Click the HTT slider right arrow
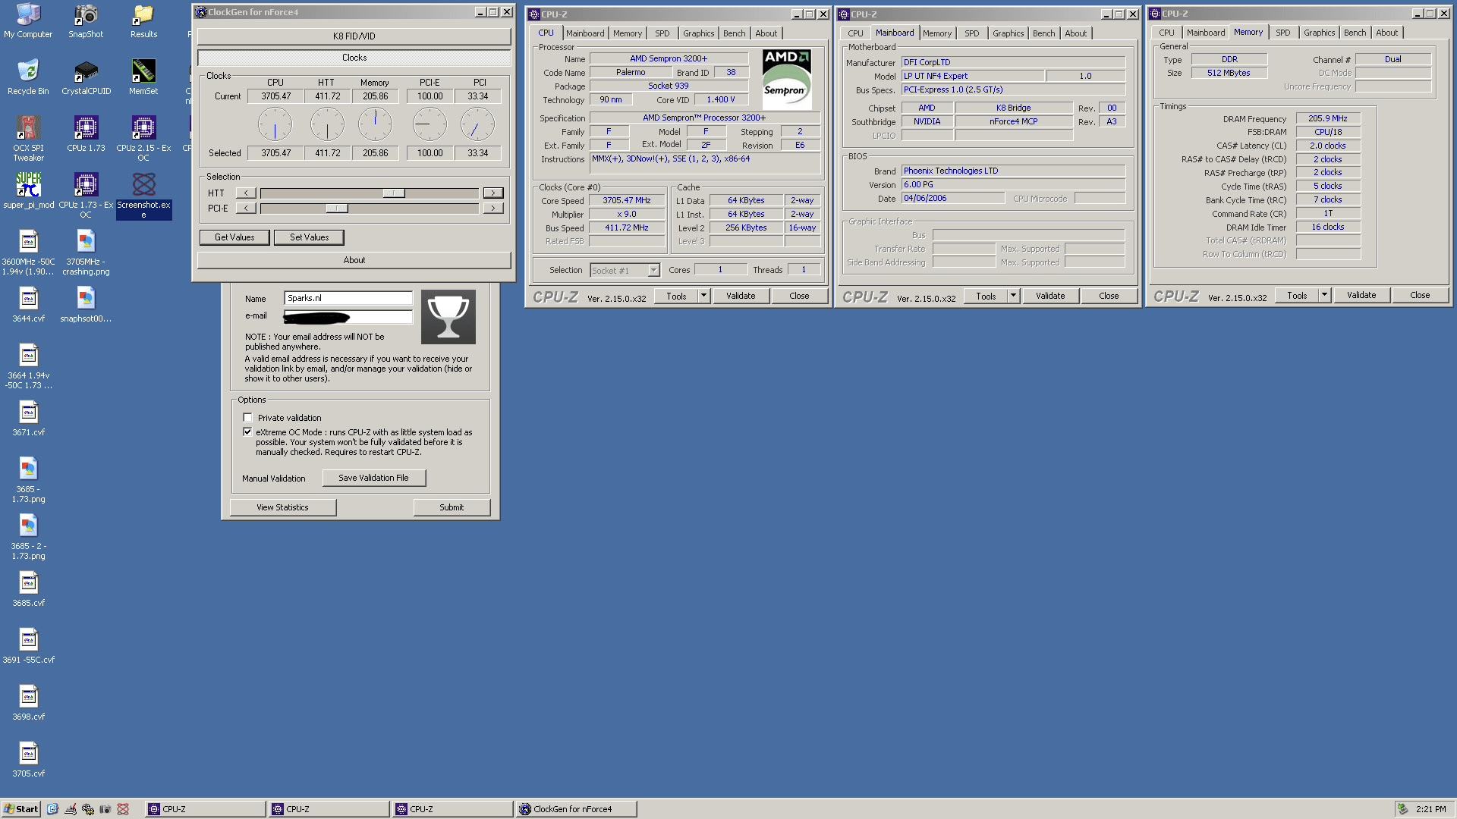 493,193
